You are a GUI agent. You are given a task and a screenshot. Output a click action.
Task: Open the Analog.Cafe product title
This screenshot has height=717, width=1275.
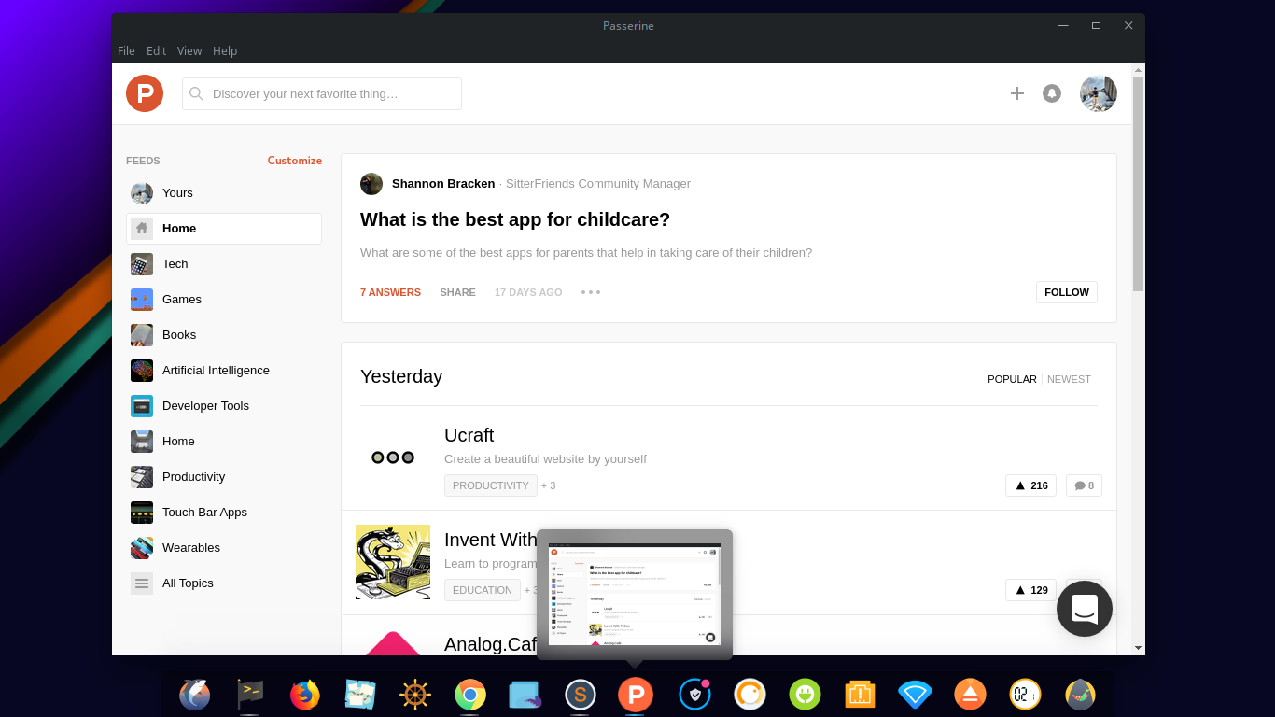491,644
